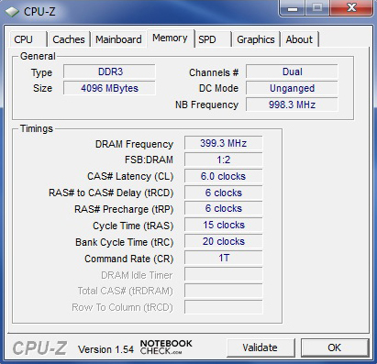Image resolution: width=377 pixels, height=364 pixels.
Task: Click the OK button
Action: [335, 347]
